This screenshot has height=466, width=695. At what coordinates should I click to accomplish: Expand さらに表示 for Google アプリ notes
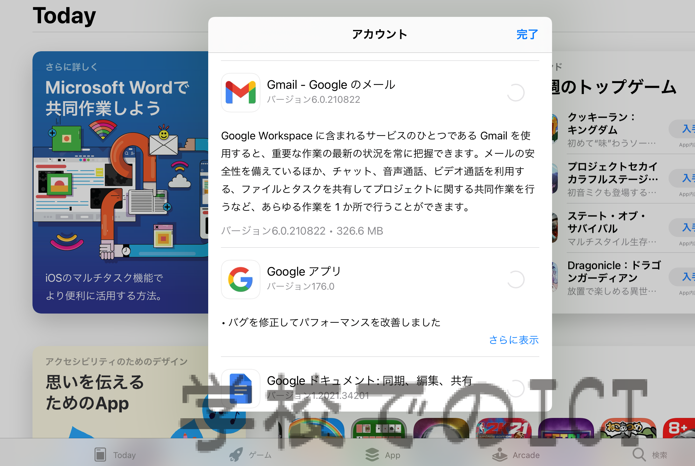(514, 340)
